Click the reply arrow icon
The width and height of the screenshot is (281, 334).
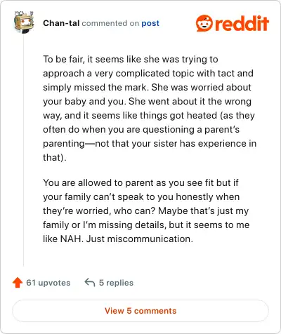[90, 282]
